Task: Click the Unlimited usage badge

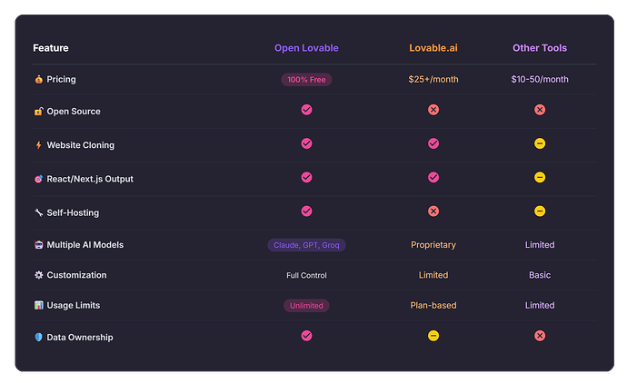Action: point(306,306)
